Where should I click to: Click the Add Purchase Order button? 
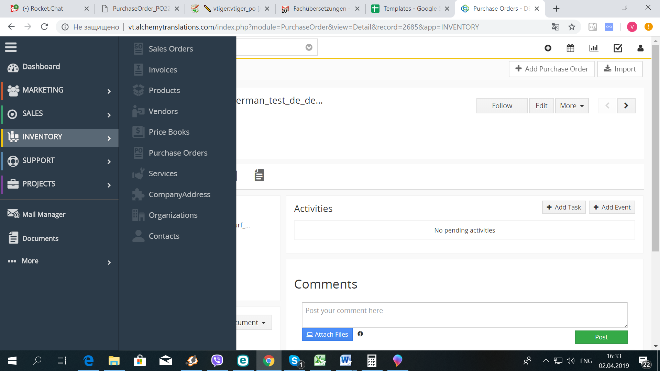(x=551, y=69)
